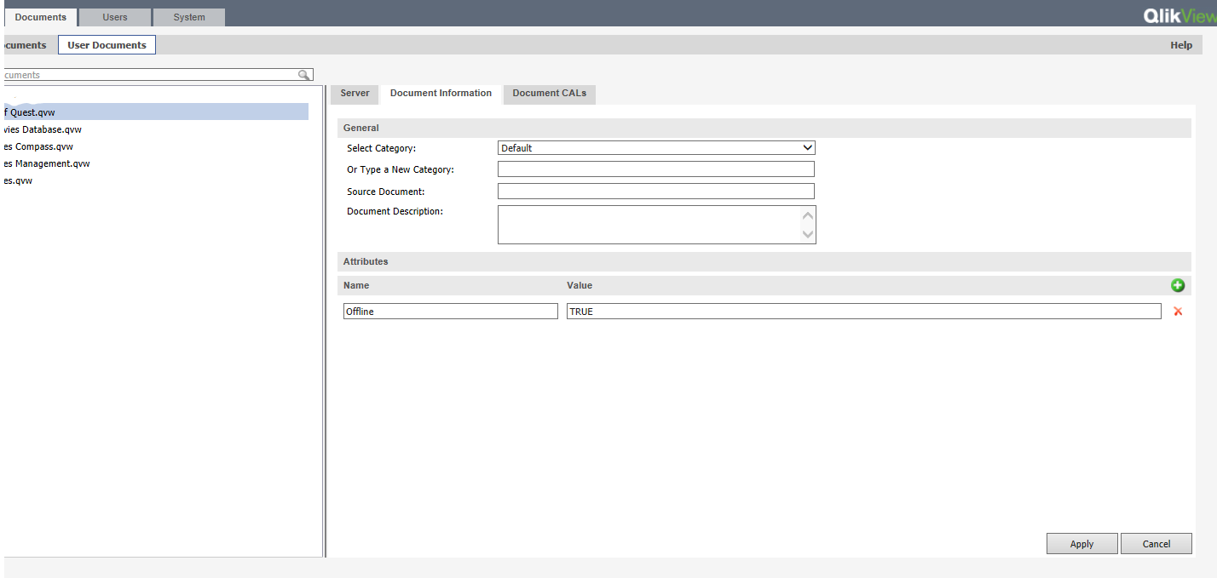Select Movies Database.qvw in document list

click(43, 129)
